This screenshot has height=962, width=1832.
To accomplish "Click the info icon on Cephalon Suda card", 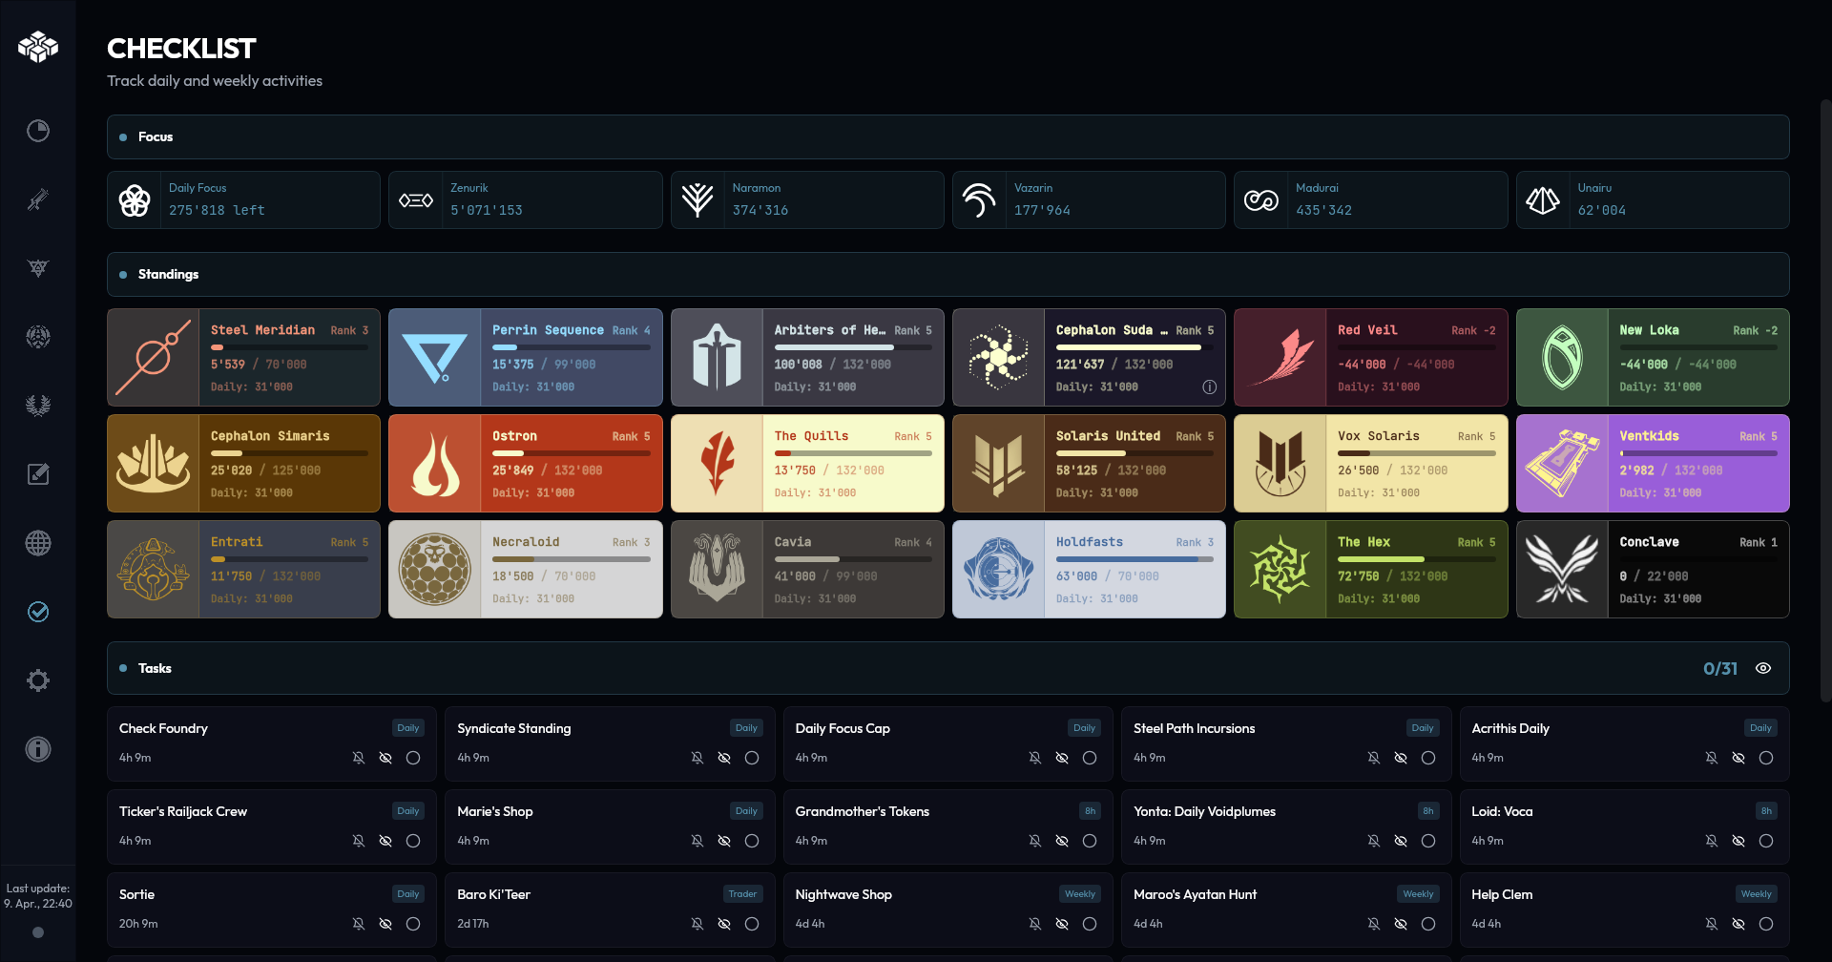I will (1209, 387).
